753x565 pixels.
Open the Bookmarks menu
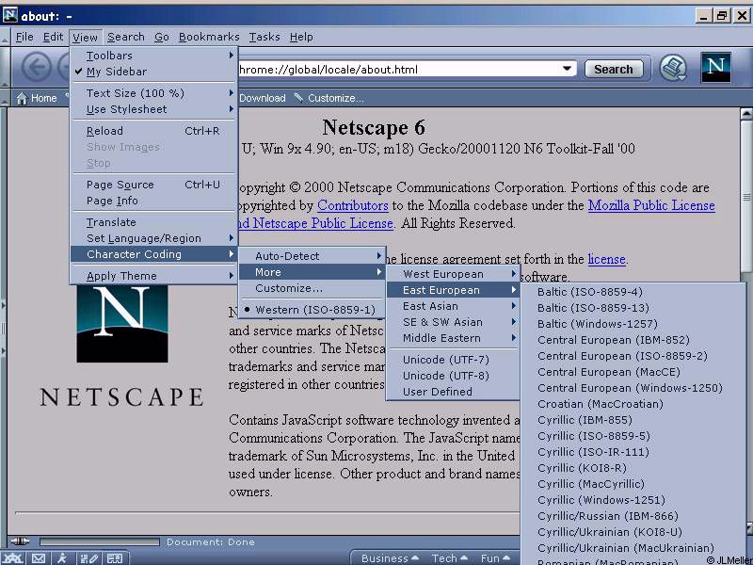(209, 37)
